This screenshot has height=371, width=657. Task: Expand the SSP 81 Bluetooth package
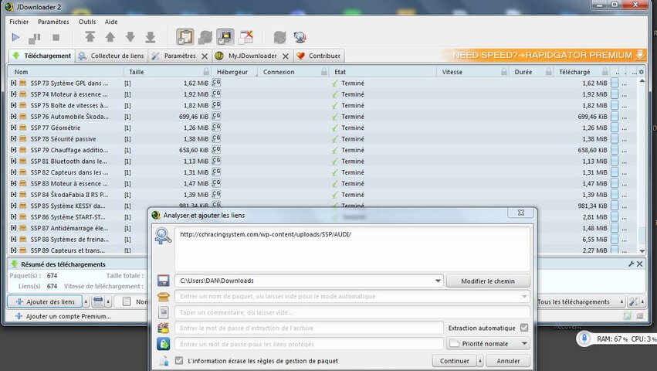(13, 162)
